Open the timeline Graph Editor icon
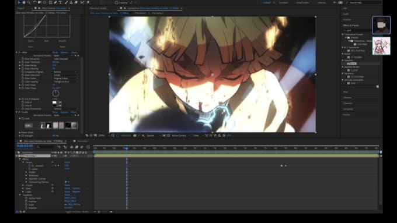 (88, 147)
